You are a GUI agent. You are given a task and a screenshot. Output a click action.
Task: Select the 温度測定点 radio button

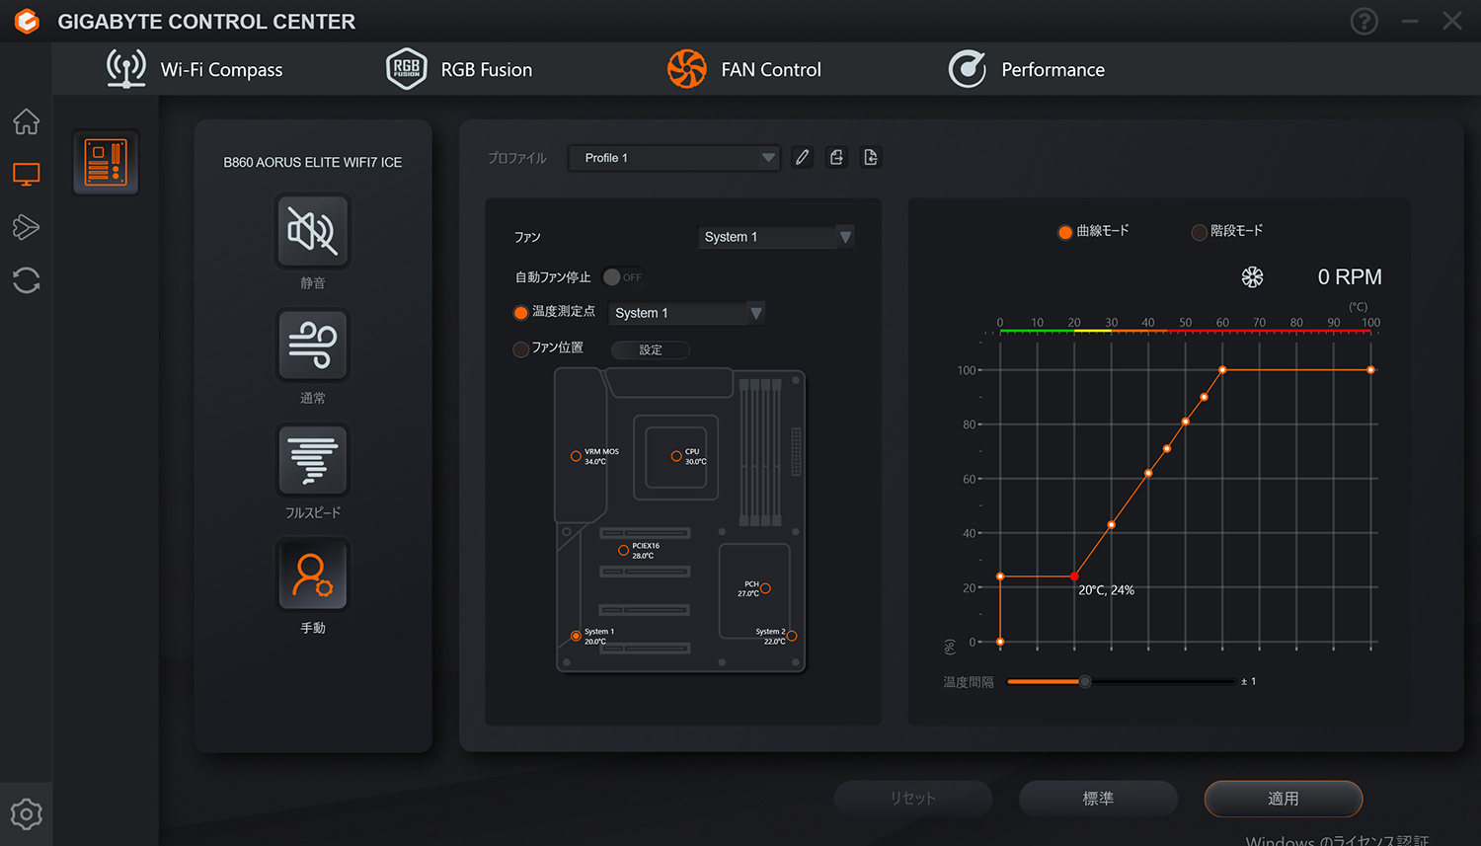pyautogui.click(x=521, y=312)
